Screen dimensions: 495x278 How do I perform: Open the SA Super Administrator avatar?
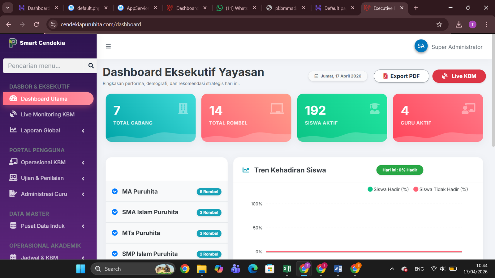pos(421,46)
